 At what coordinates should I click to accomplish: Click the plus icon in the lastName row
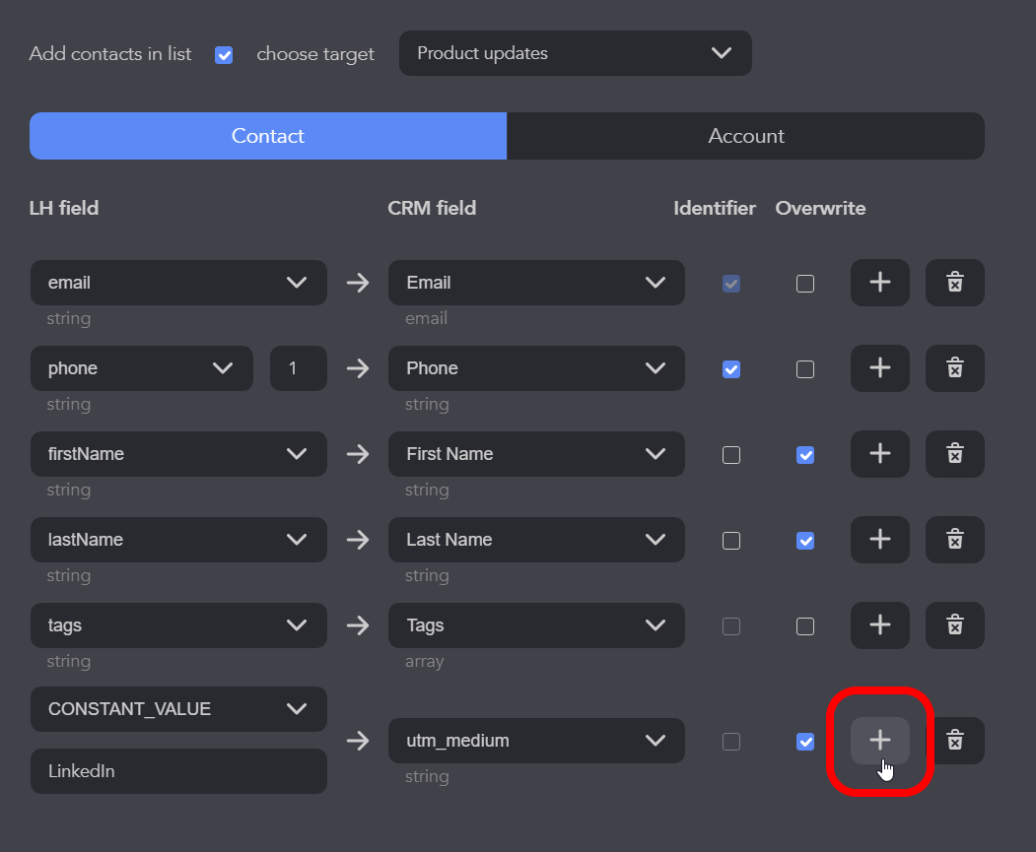tap(879, 540)
